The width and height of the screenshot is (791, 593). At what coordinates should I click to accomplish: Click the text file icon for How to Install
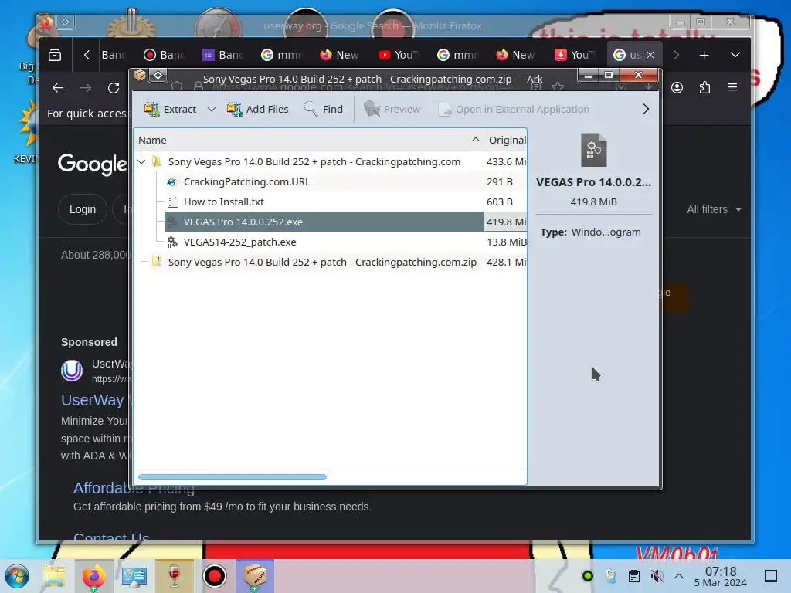[x=172, y=202]
